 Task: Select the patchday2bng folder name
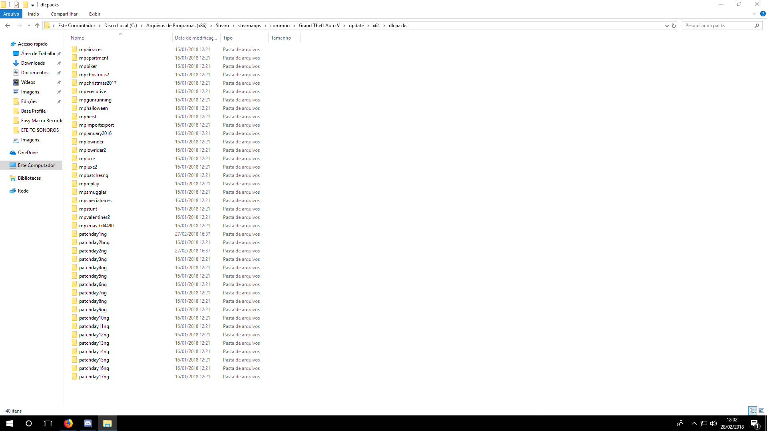94,242
